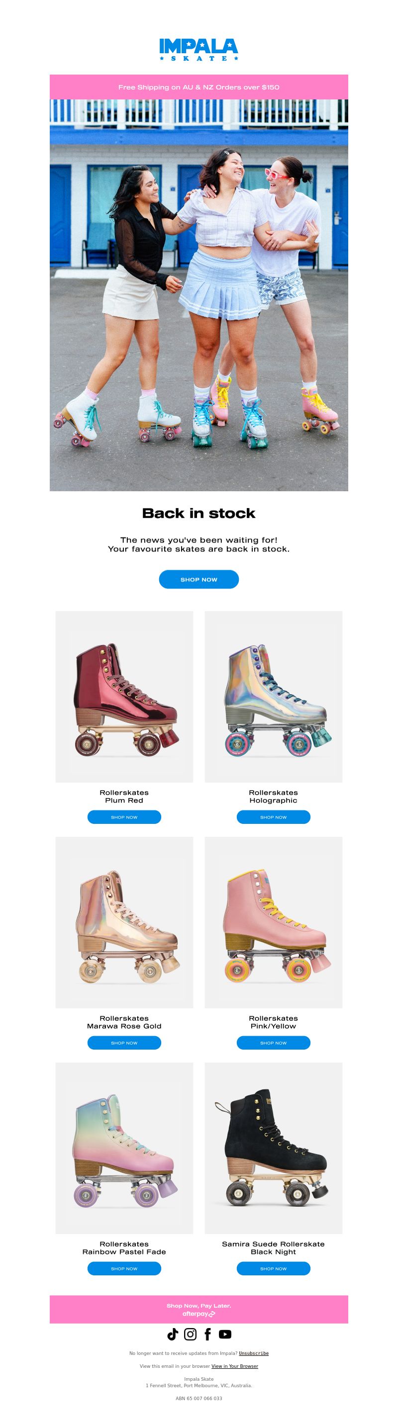Click the Unsubscribe link
The height and width of the screenshot is (1425, 398).
click(254, 1353)
